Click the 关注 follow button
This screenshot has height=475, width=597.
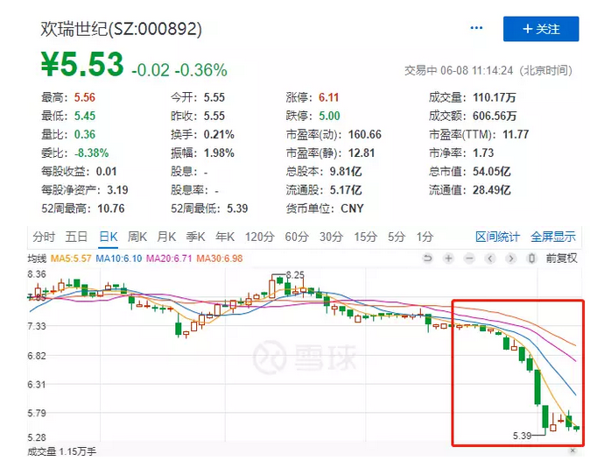[541, 29]
